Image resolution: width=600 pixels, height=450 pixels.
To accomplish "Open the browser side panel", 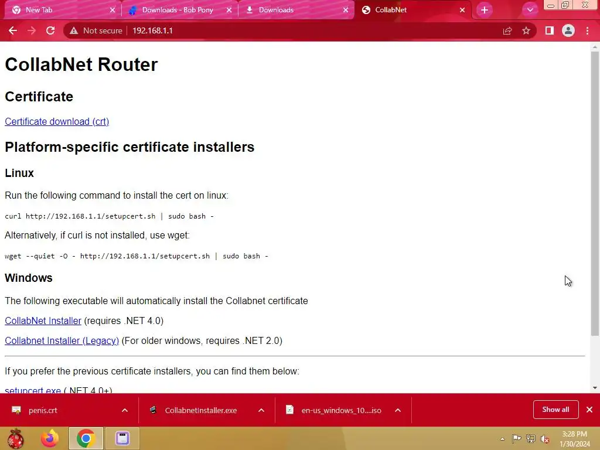I will pyautogui.click(x=550, y=30).
